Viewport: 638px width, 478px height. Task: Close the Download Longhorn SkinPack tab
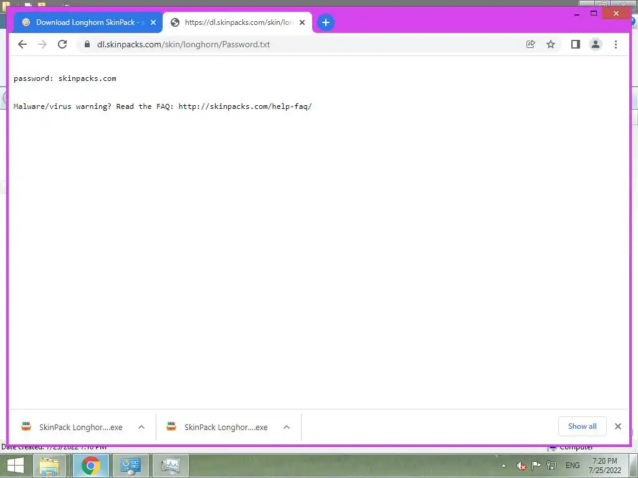[x=153, y=22]
